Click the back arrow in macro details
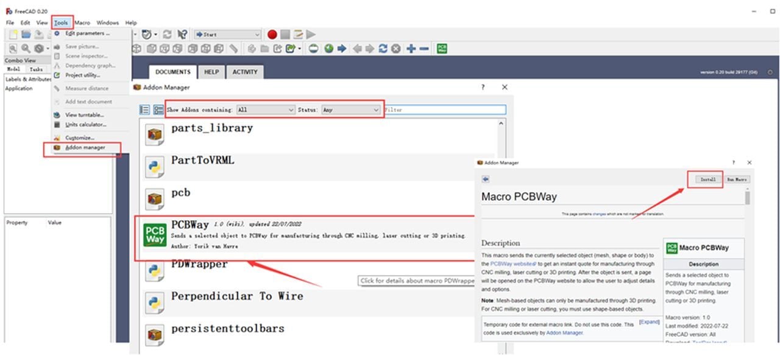The width and height of the screenshot is (780, 359). click(x=486, y=179)
